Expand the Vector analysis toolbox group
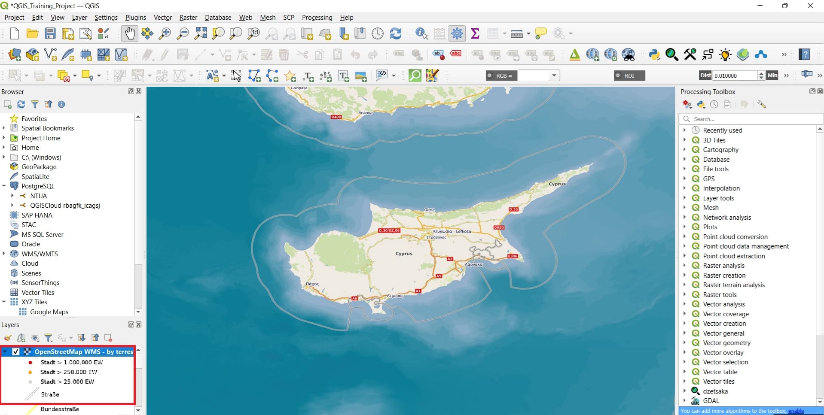 [684, 304]
